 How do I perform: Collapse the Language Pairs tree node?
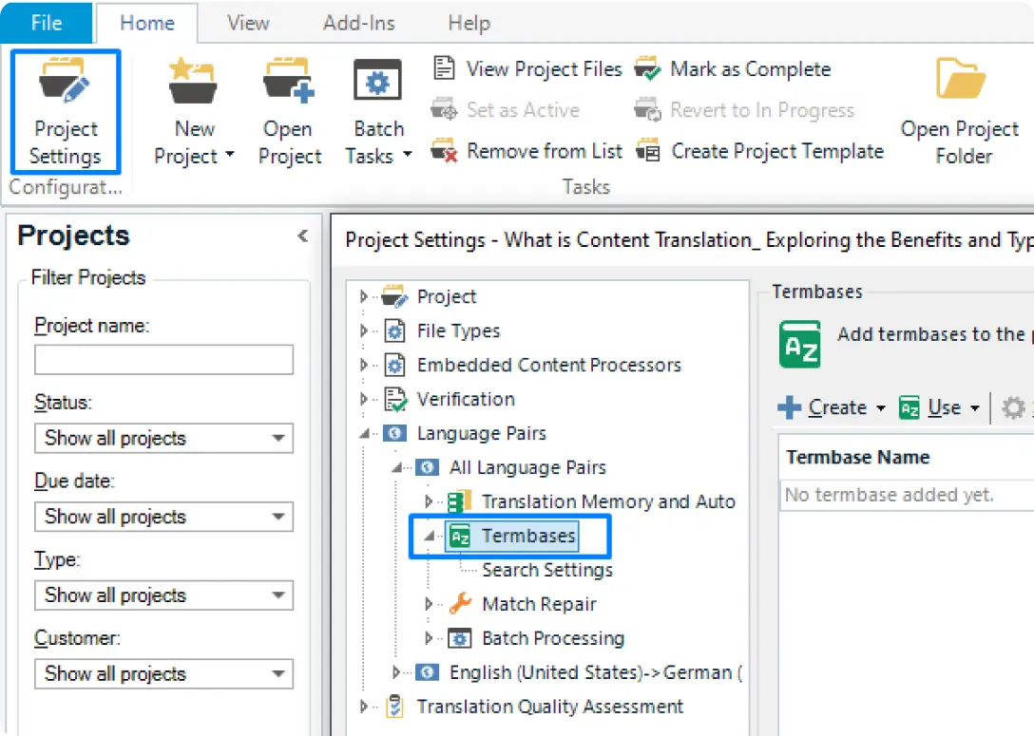363,434
